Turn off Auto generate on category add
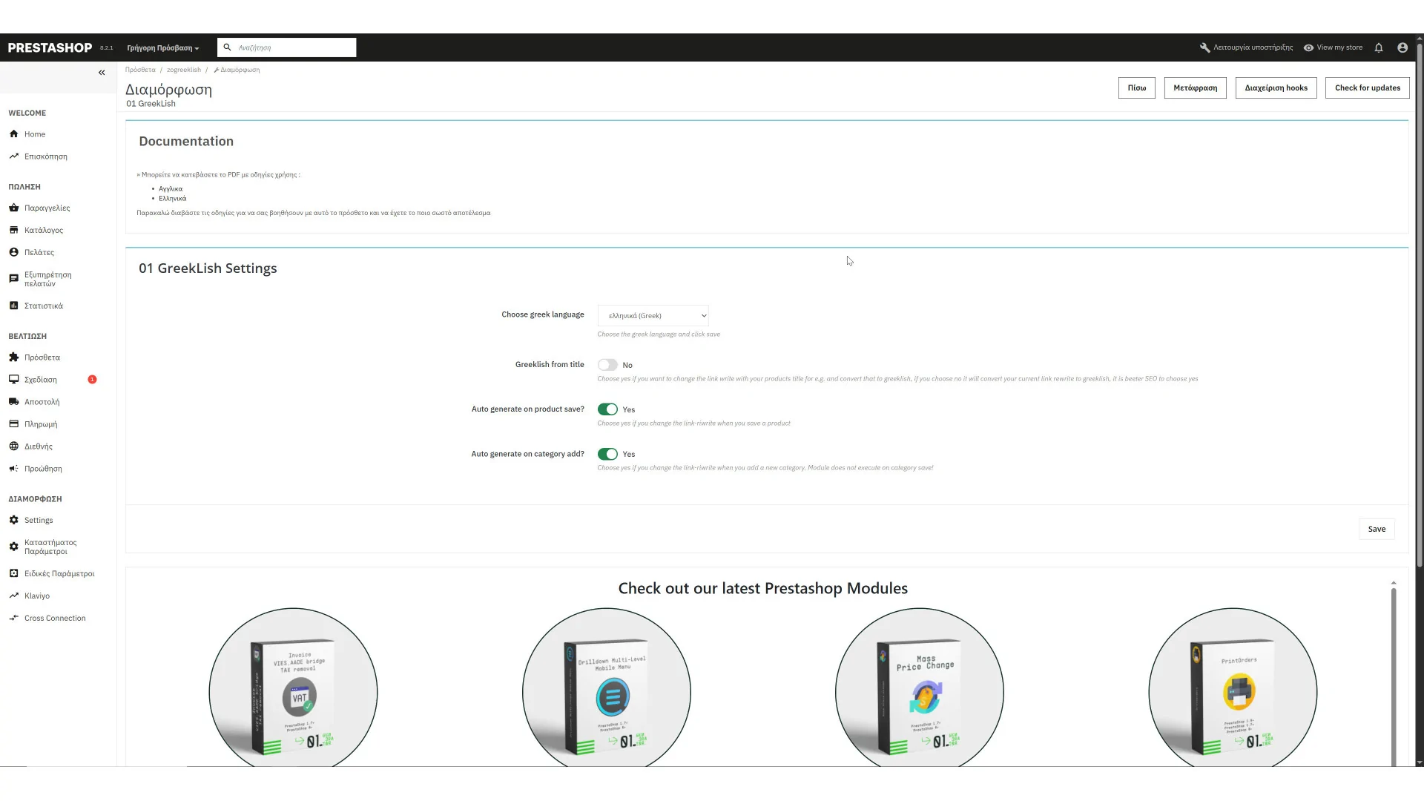 point(607,454)
